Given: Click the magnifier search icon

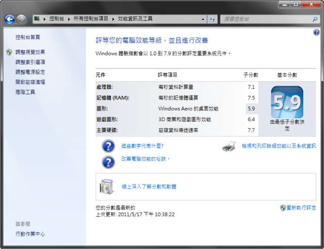Looking at the screenshot, I should point(315,19).
